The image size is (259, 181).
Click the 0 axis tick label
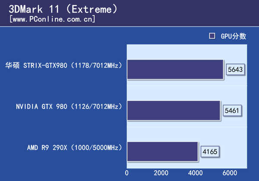[126, 173]
